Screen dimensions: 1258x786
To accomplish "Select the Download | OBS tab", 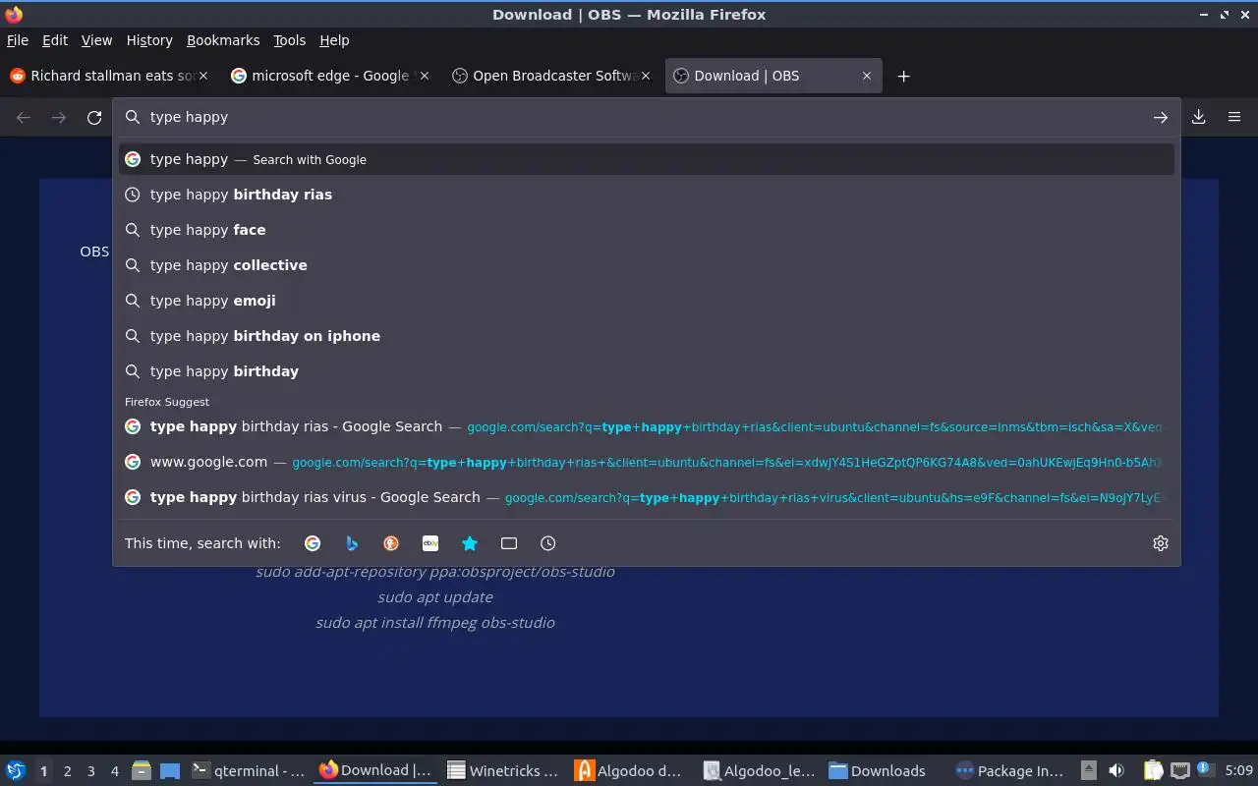I will [x=773, y=76].
